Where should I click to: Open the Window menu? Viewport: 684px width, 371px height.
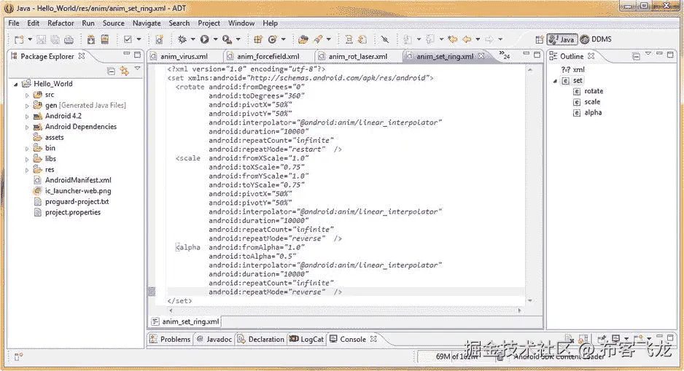point(241,23)
